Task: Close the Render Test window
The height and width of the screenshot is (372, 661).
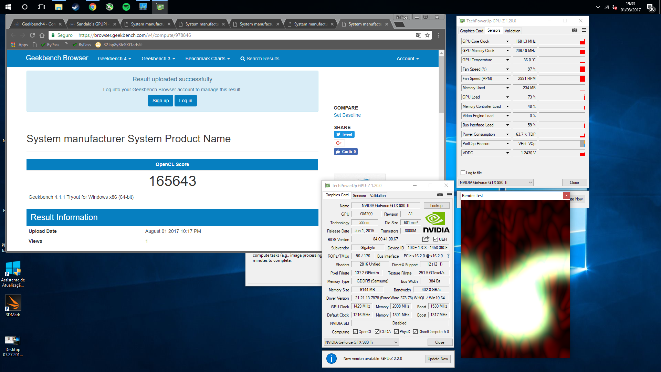Action: click(x=566, y=196)
